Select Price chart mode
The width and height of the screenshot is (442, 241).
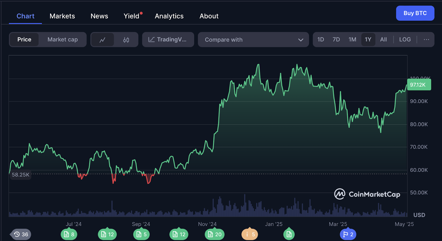(x=24, y=40)
